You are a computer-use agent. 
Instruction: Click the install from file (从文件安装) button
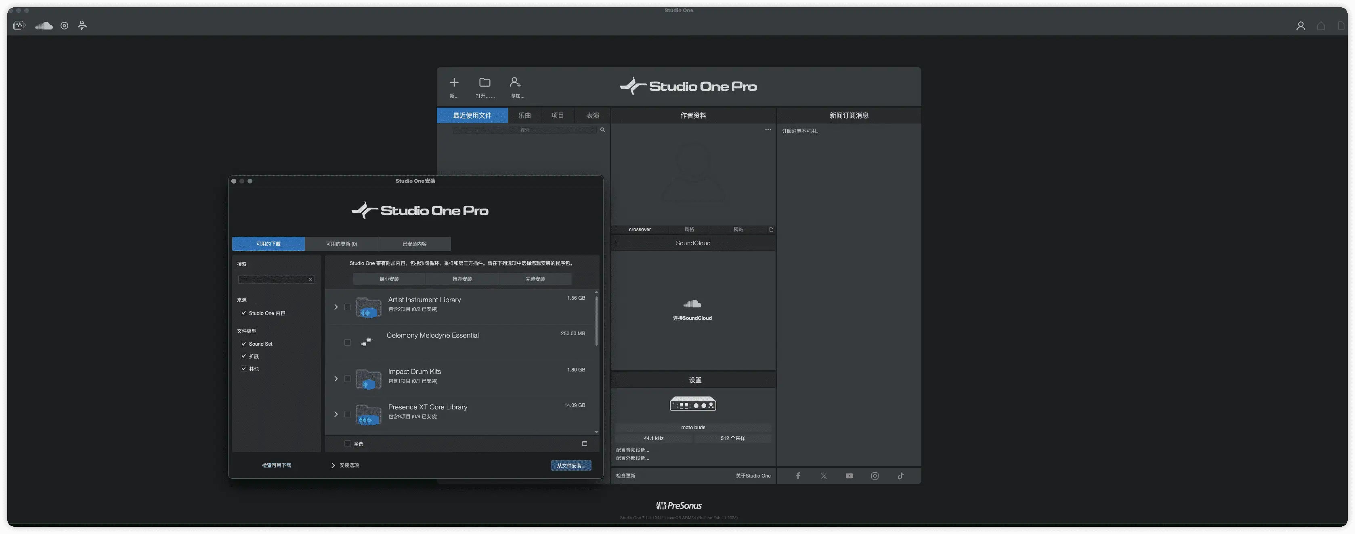pos(571,465)
